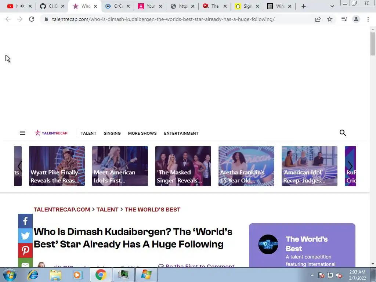Screen dimensions: 376x282
Task: Open the Windows flag app on taskbar
Action: tap(146, 275)
